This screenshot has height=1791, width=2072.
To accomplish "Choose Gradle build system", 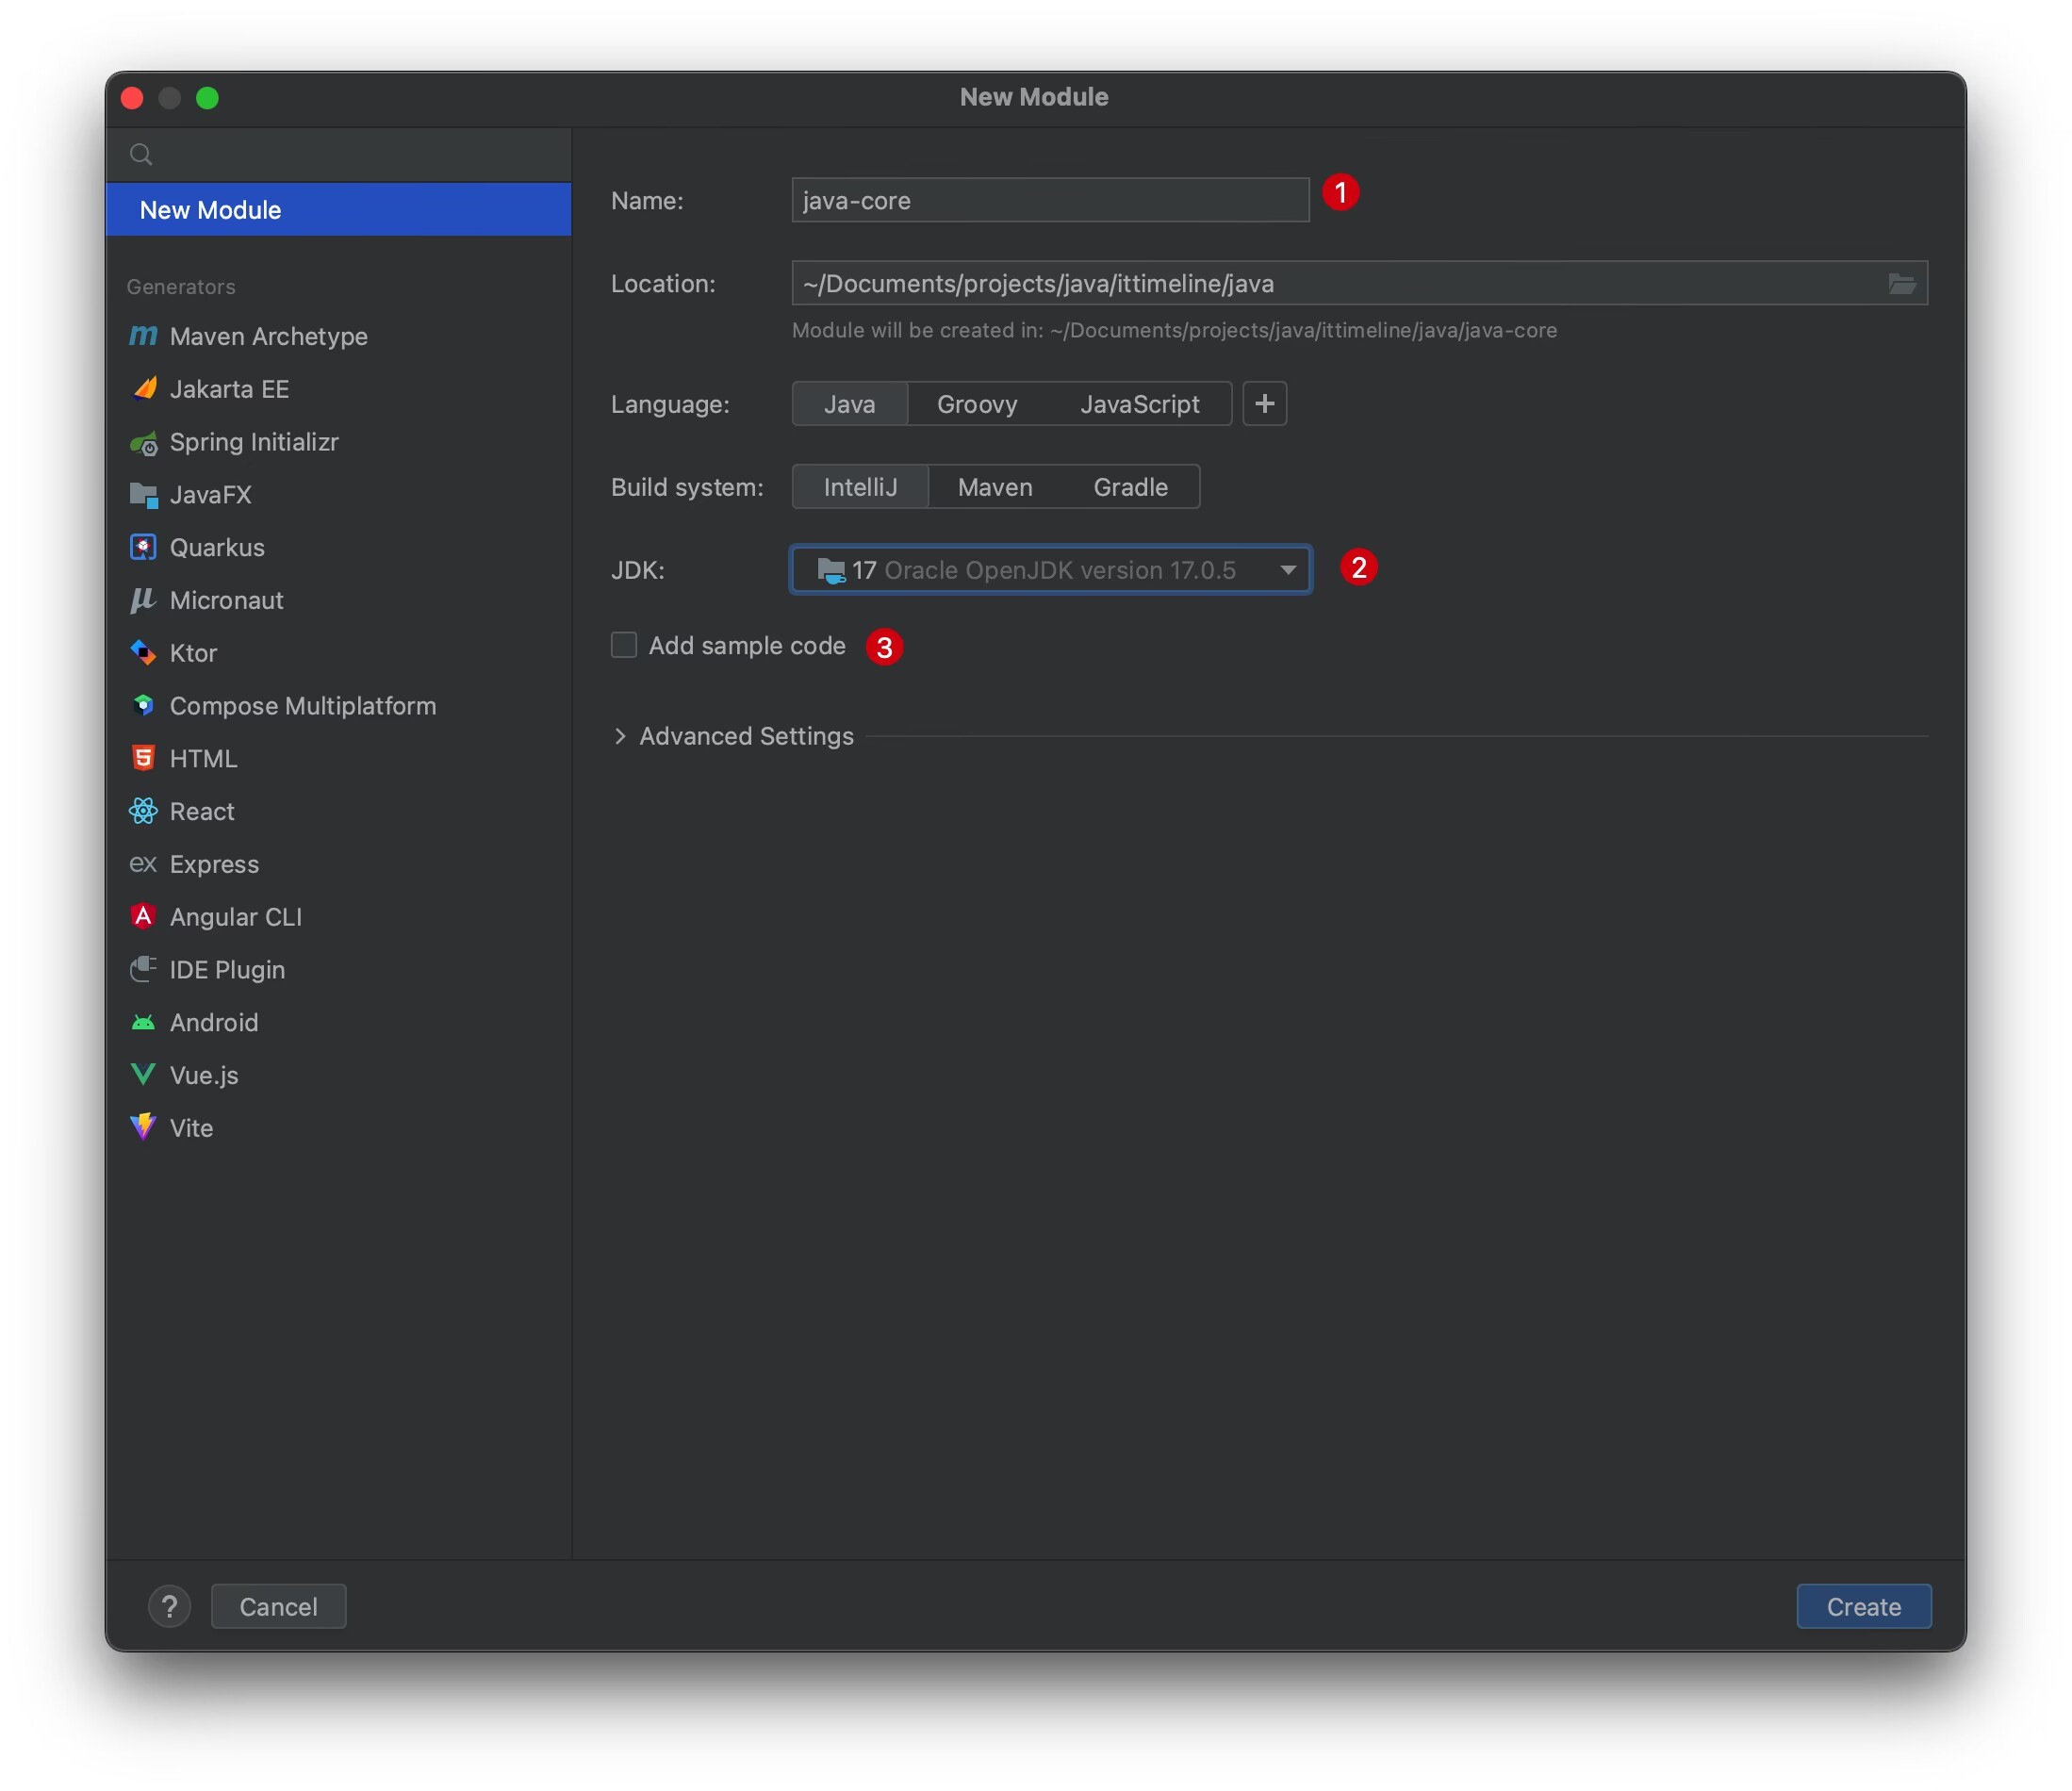I will (x=1131, y=487).
